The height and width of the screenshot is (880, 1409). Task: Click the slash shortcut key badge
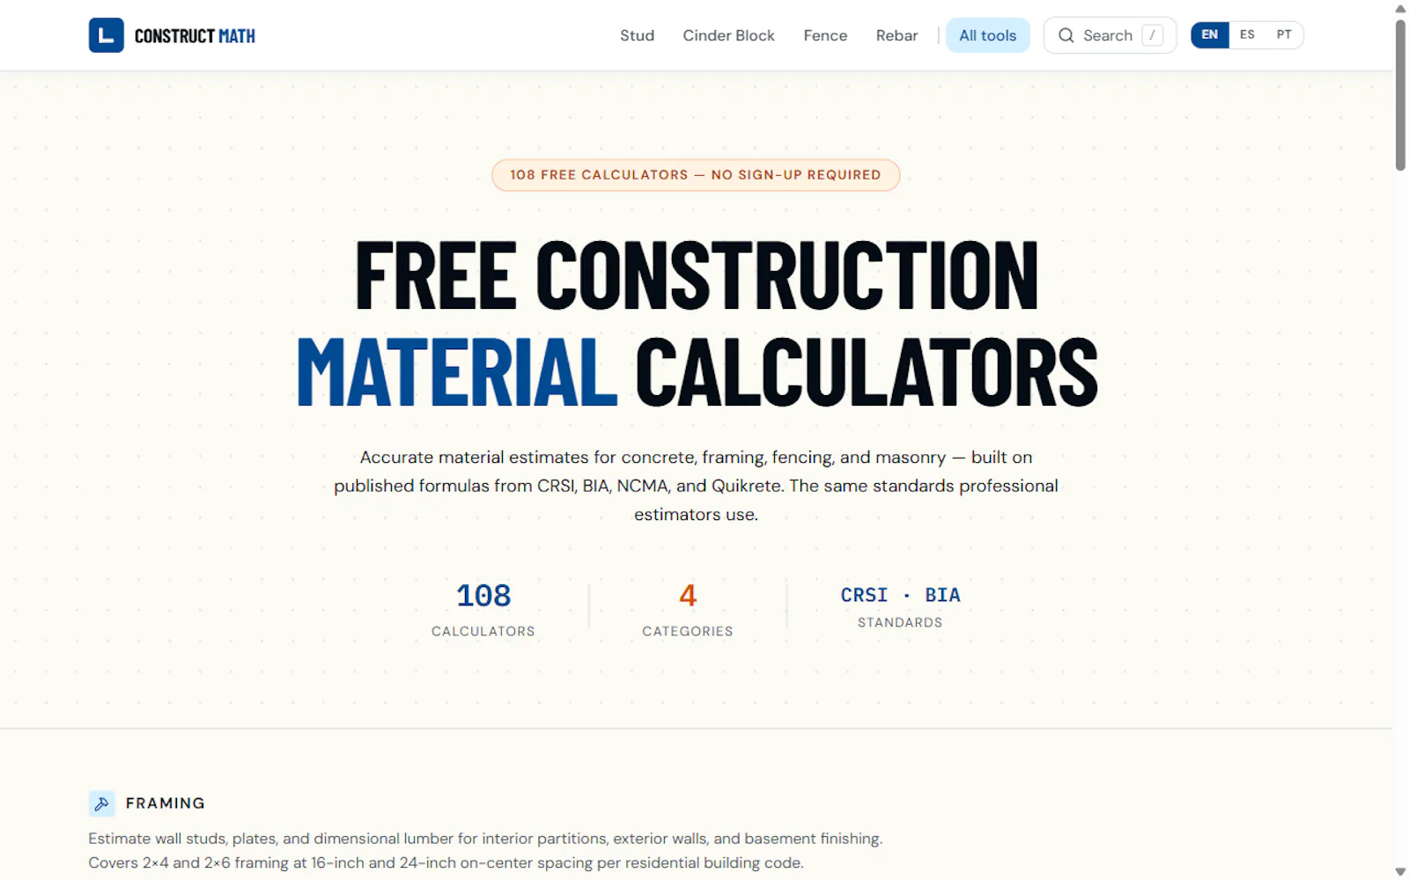pos(1152,35)
